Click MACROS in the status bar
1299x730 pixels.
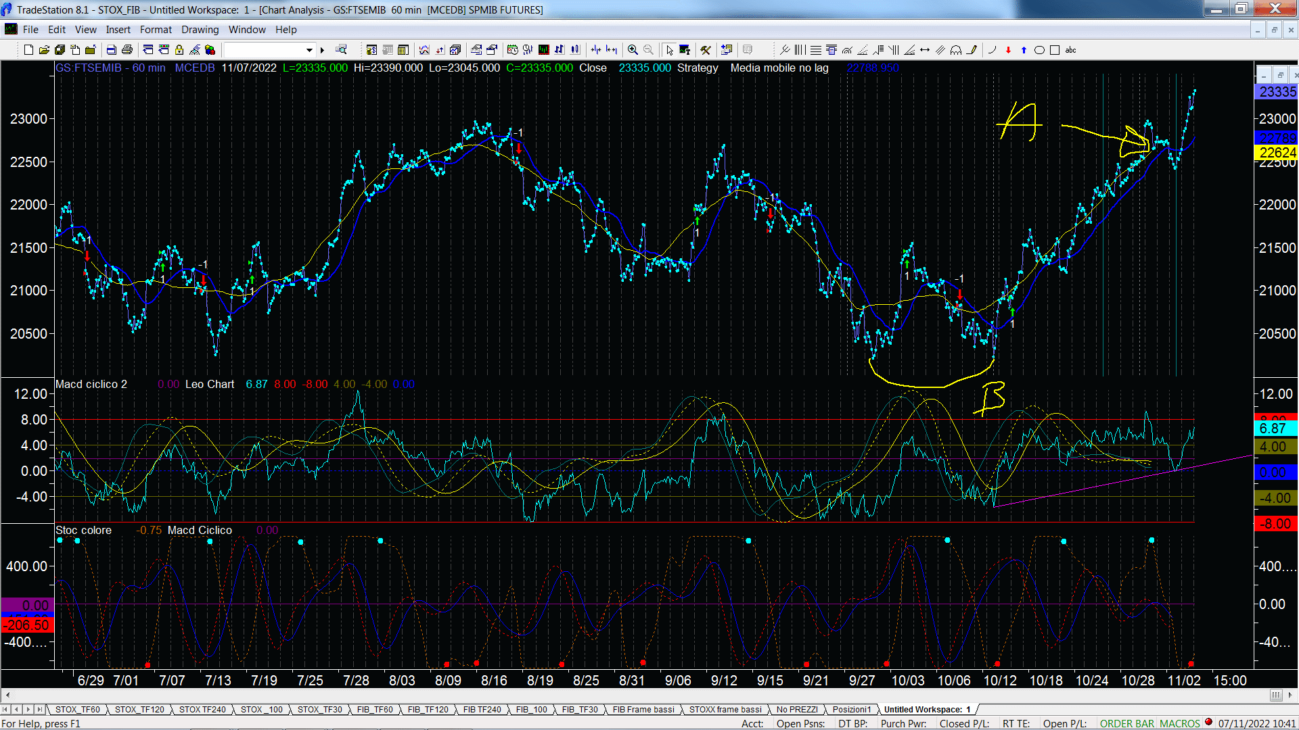click(1180, 724)
